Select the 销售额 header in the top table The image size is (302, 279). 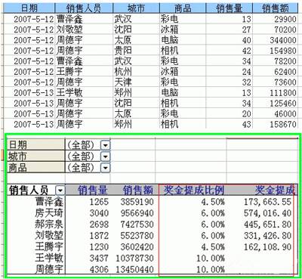pyautogui.click(x=276, y=8)
